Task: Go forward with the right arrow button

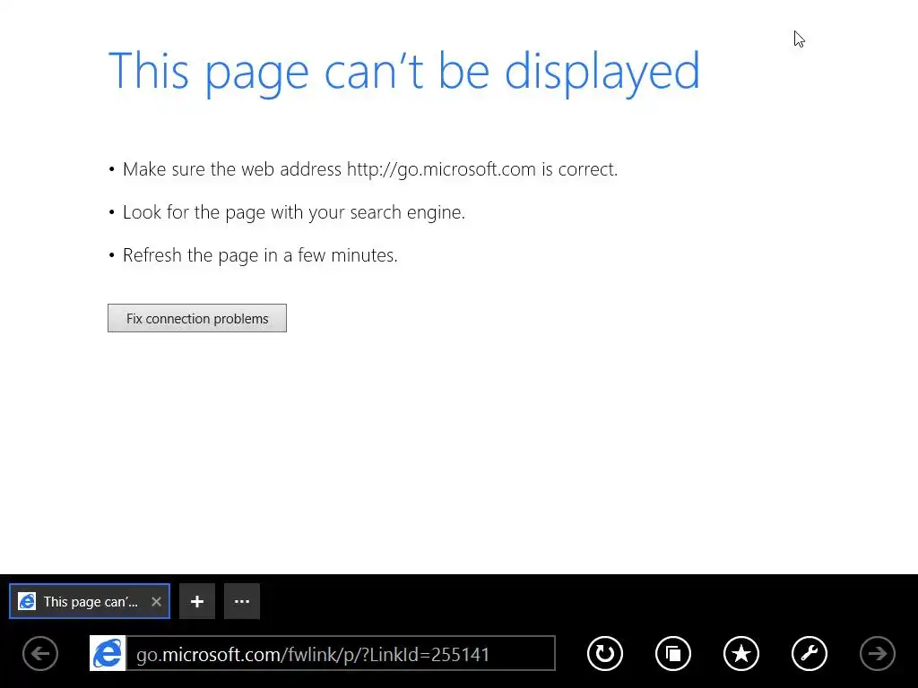Action: click(877, 653)
